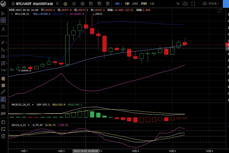Viewport: 229px width, 153px height.
Task: Click the screenshot camera icon
Action: (185, 4)
